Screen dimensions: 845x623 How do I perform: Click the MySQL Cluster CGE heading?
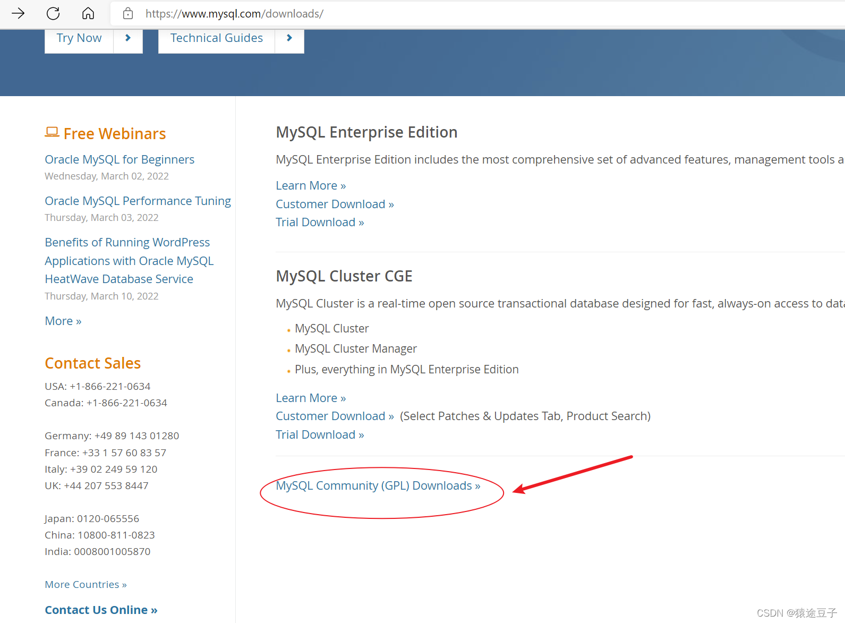point(344,276)
